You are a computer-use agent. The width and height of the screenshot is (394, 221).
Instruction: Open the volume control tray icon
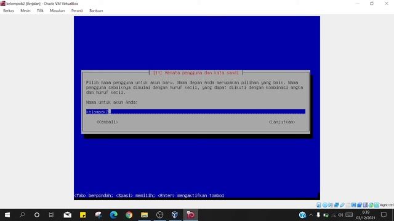[340, 215]
